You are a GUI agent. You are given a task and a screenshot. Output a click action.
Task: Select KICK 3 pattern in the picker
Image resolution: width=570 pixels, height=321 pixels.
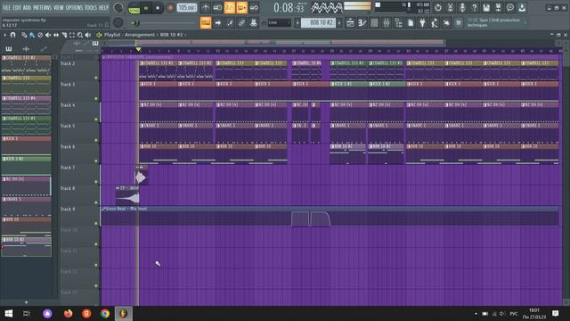coord(26,144)
